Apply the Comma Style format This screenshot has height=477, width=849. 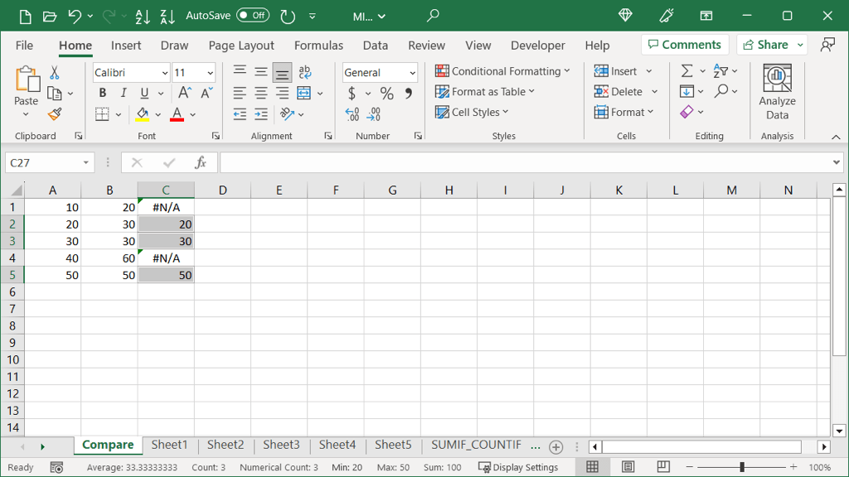[408, 94]
